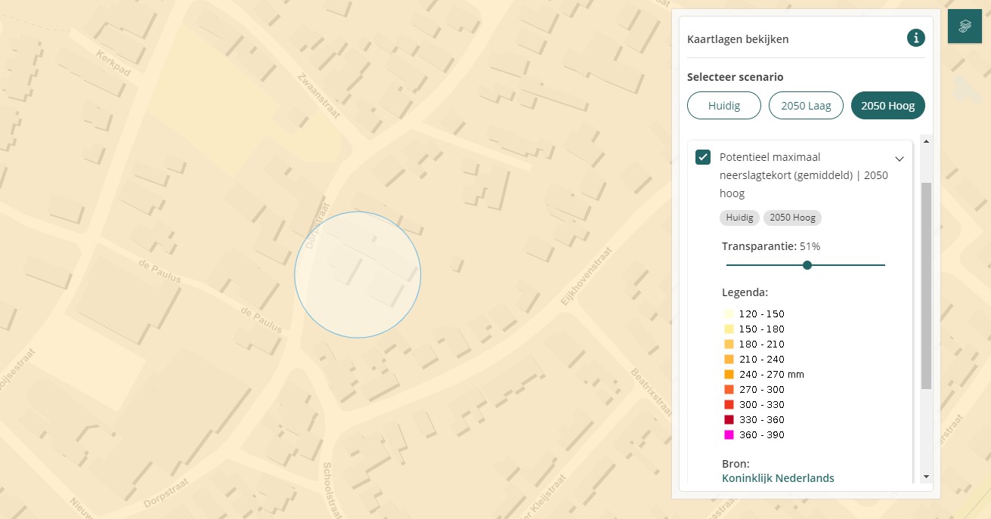Click the info icon beside Kaartlagen bekijken
Viewport: 991px width, 519px height.
pyautogui.click(x=915, y=38)
